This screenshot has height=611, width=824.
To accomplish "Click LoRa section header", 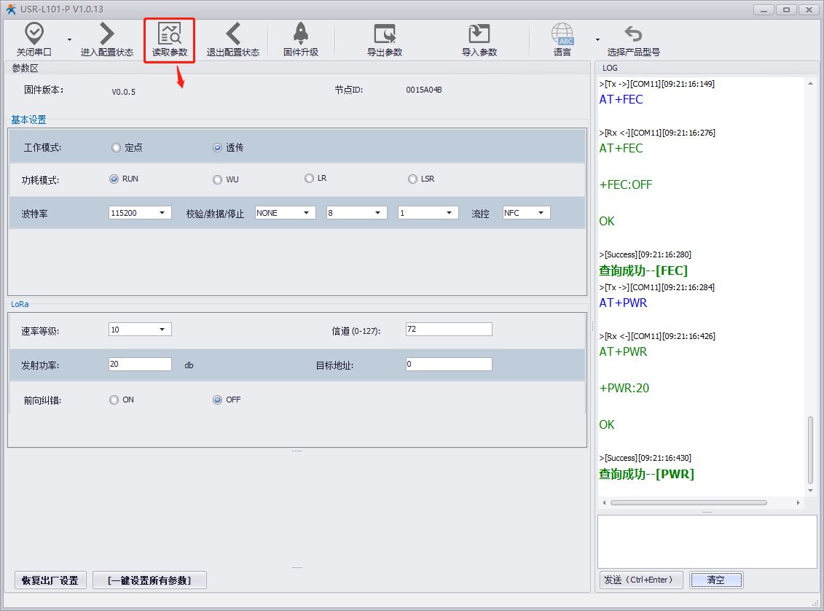I will 20,304.
